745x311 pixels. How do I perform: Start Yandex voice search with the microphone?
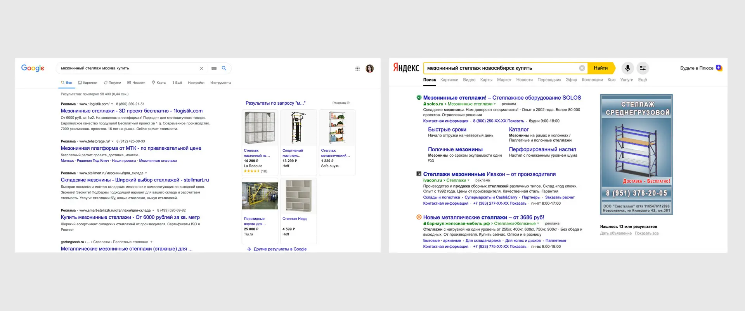[627, 68]
